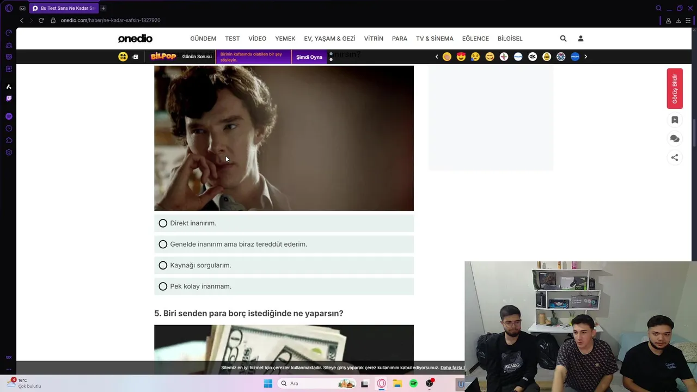Screen dimensions: 697x392
Task: Open the VİTRİN section
Action: tap(374, 39)
